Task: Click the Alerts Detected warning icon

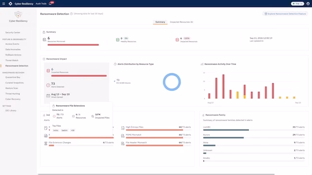Action: [x=48, y=85]
